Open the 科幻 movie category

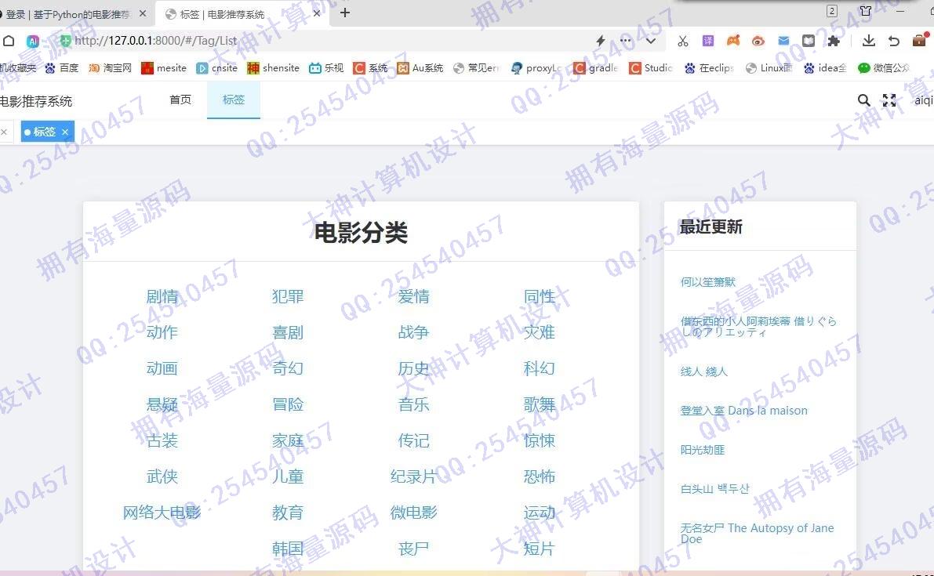(x=539, y=368)
